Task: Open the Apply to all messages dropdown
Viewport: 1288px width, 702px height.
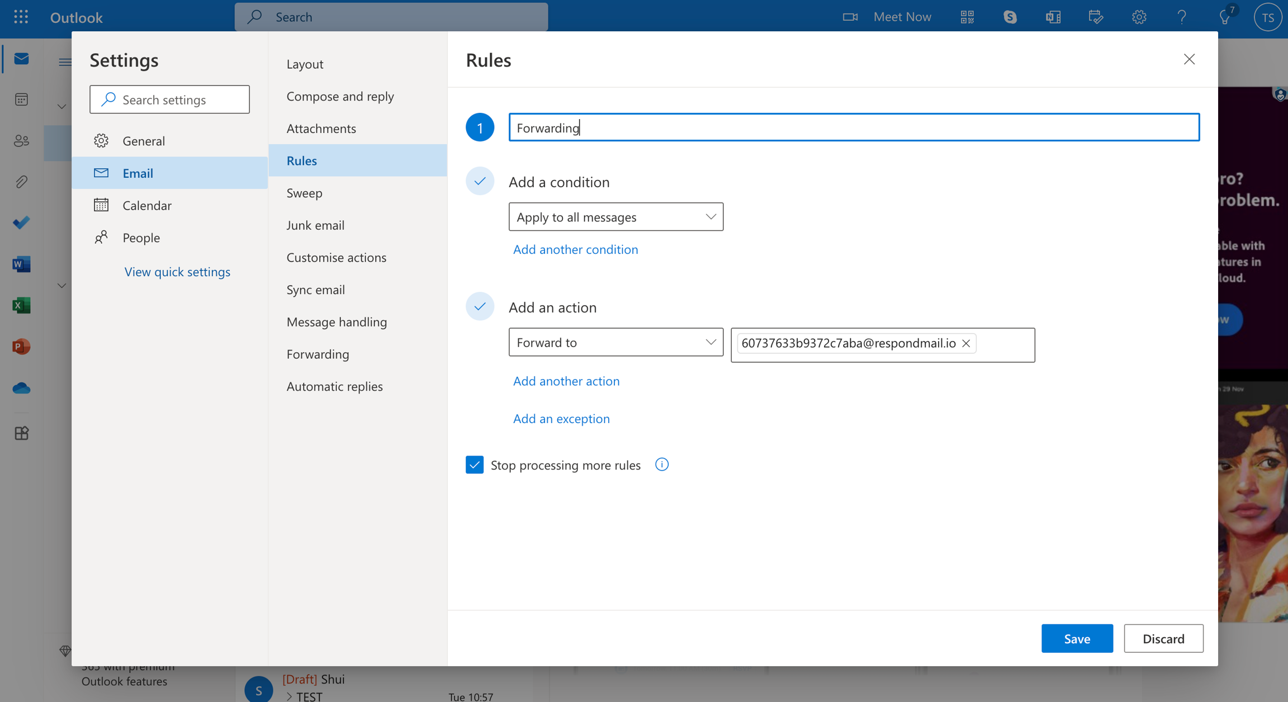Action: pyautogui.click(x=615, y=217)
